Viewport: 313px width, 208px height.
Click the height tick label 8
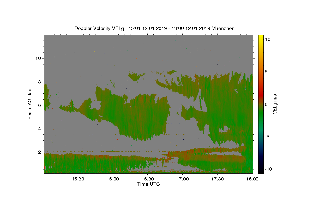pos(39,82)
